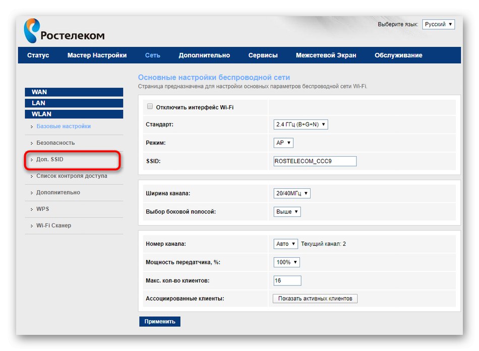479x351 pixels.
Task: Open the Стандарт dropdown showing 2.4 ГГц (B+G+N)
Action: point(301,124)
